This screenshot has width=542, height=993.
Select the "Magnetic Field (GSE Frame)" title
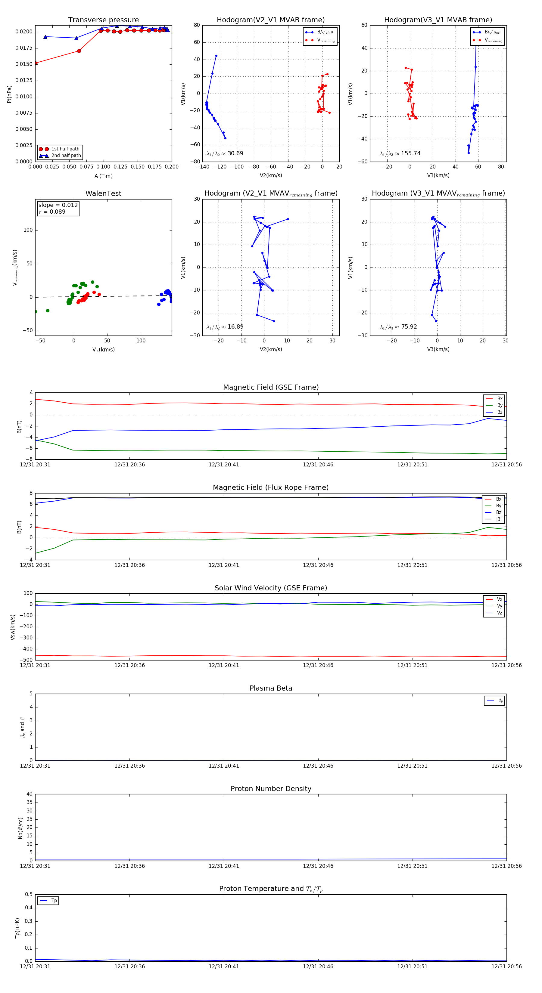271,387
